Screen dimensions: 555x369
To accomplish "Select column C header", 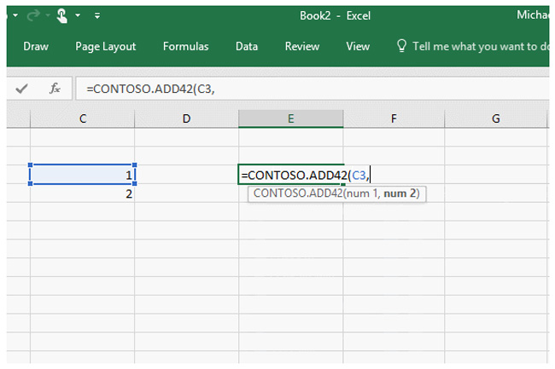I will point(83,118).
